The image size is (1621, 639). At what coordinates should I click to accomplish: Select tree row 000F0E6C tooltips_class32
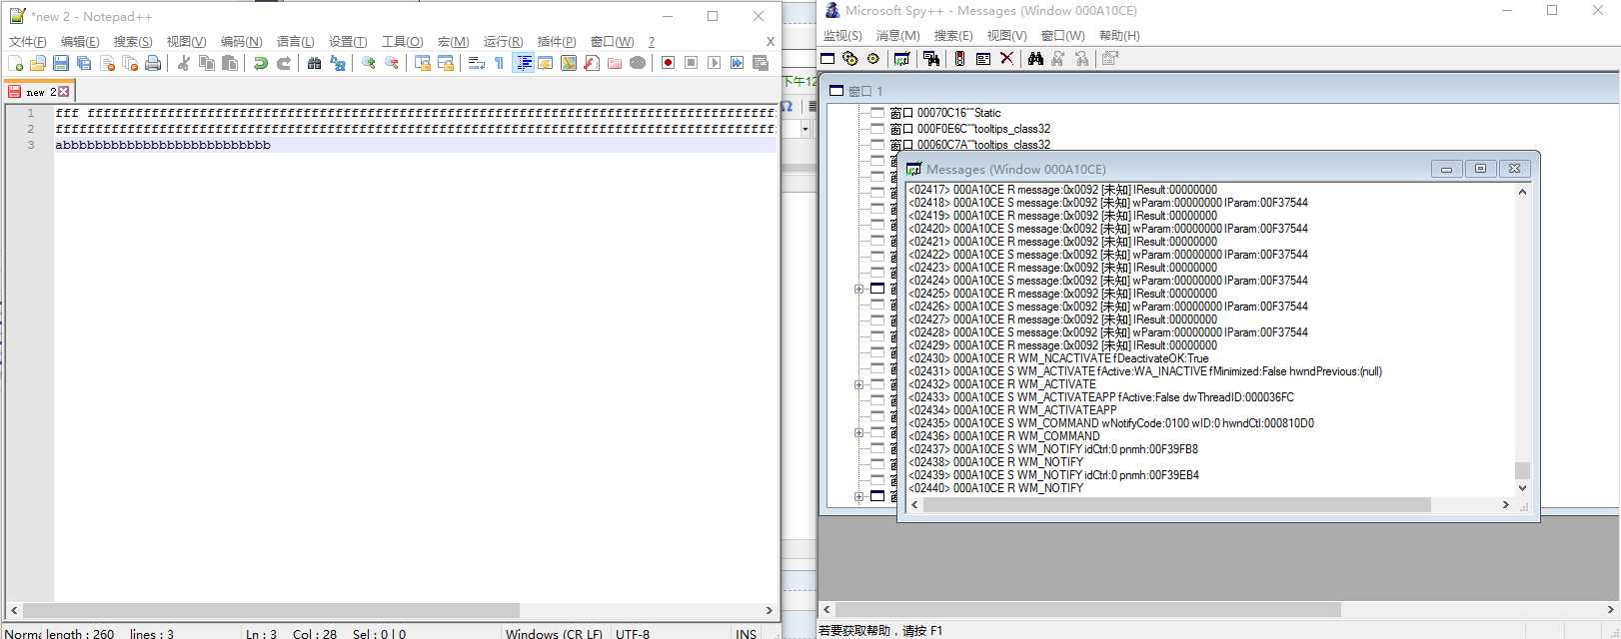(970, 129)
